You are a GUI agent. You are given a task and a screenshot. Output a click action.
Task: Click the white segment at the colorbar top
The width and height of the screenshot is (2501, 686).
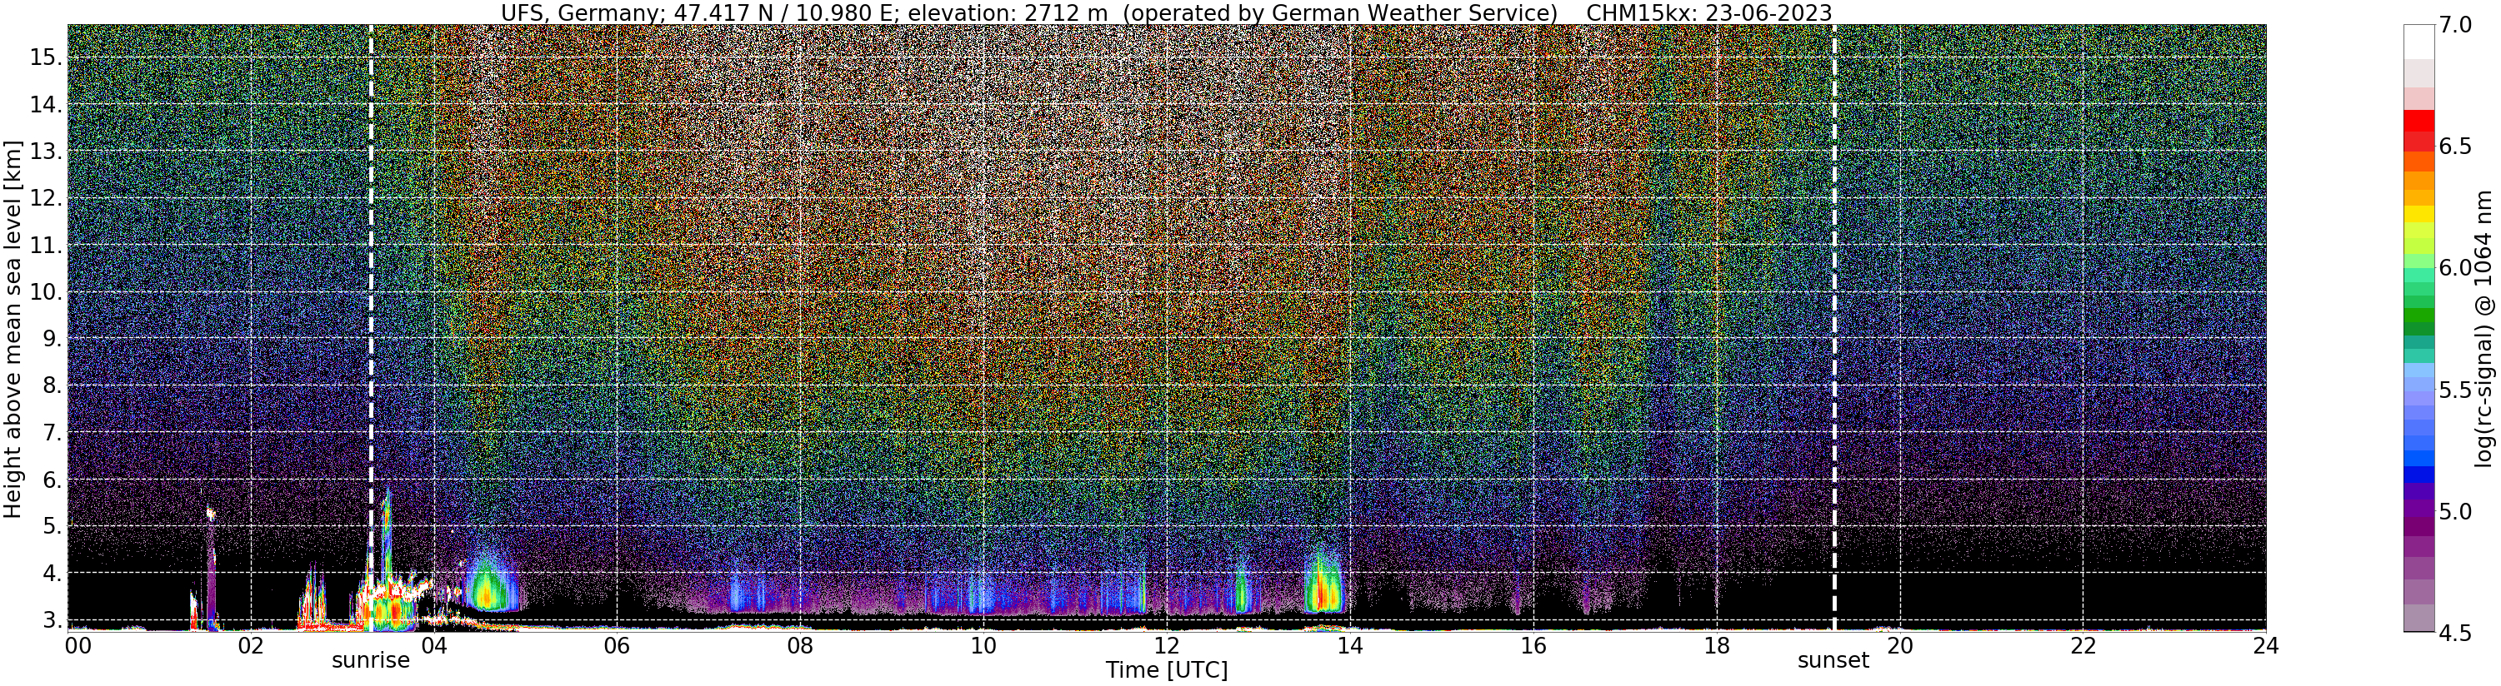[2418, 42]
